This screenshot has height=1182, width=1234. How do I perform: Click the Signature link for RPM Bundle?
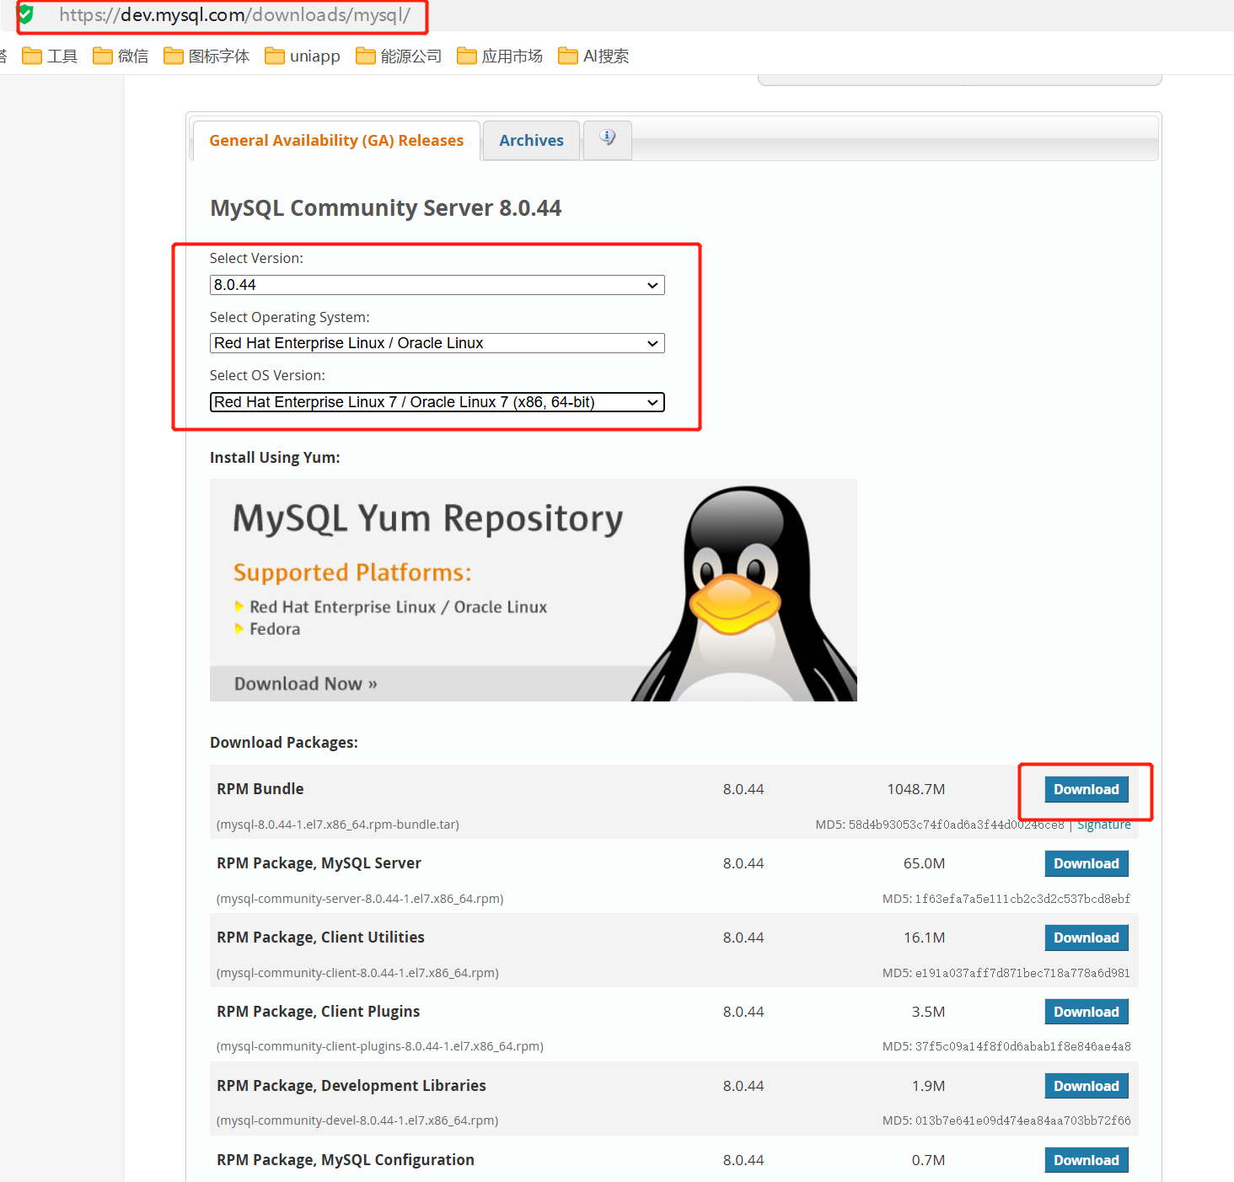(1104, 825)
